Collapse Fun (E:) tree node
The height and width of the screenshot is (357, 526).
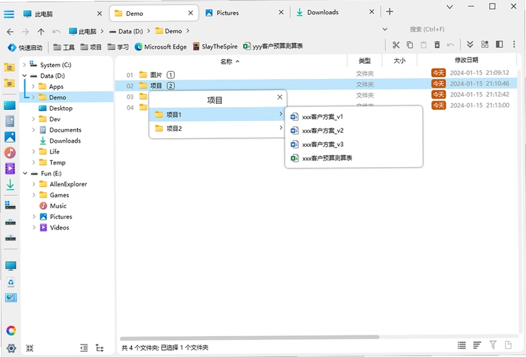point(25,173)
